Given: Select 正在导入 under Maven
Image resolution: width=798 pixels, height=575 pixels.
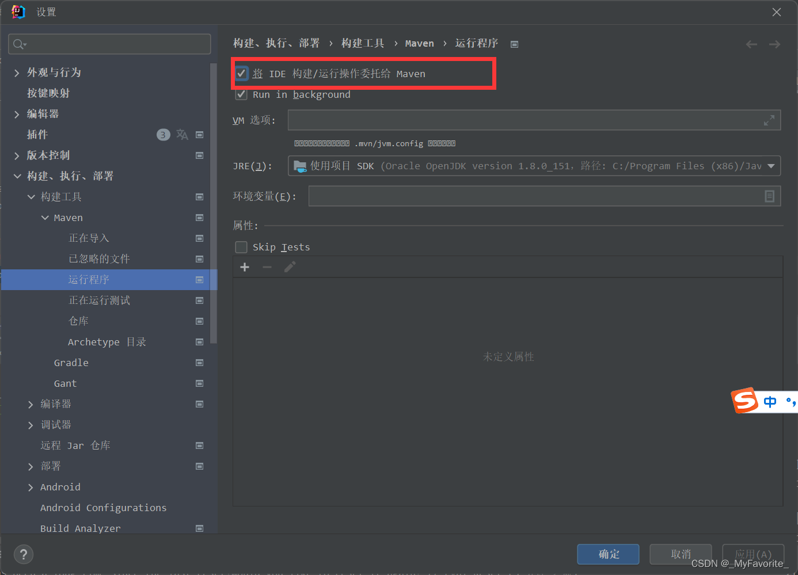Looking at the screenshot, I should (89, 238).
